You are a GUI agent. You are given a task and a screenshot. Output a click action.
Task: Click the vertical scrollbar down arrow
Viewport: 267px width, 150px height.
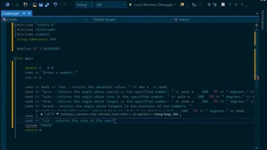[257, 148]
